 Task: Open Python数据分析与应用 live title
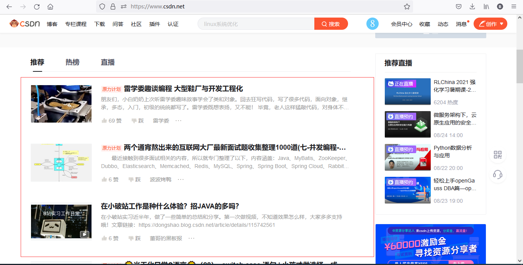(453, 152)
